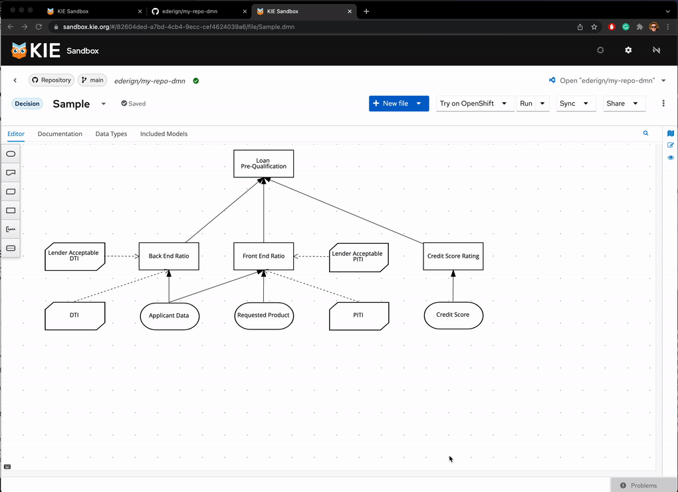
Task: Click the blue New file button
Action: [x=391, y=104]
